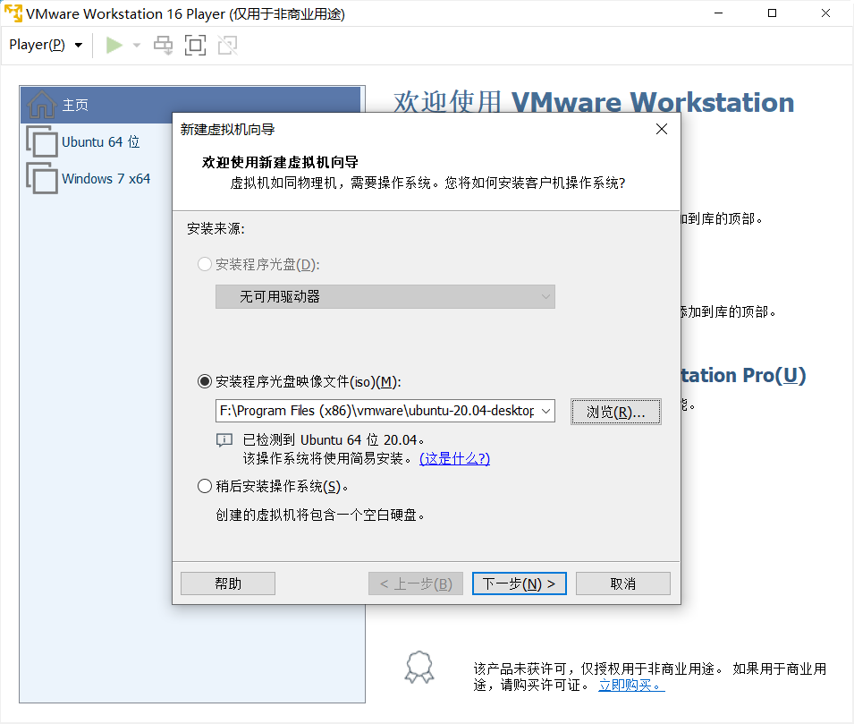The width and height of the screenshot is (854, 724).
Task: Click the send Ctrl+Alt+Del toolbar icon
Action: [163, 46]
